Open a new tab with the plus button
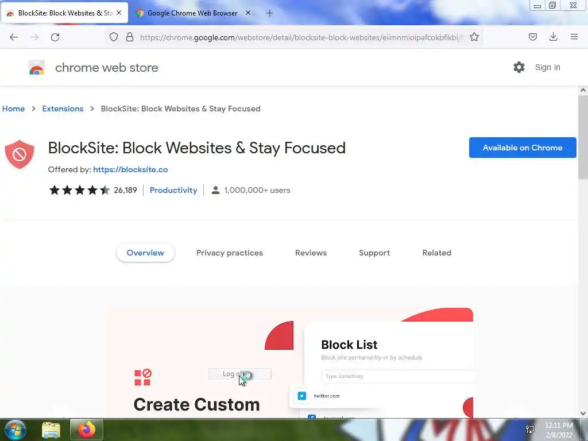This screenshot has height=441, width=588. point(270,13)
